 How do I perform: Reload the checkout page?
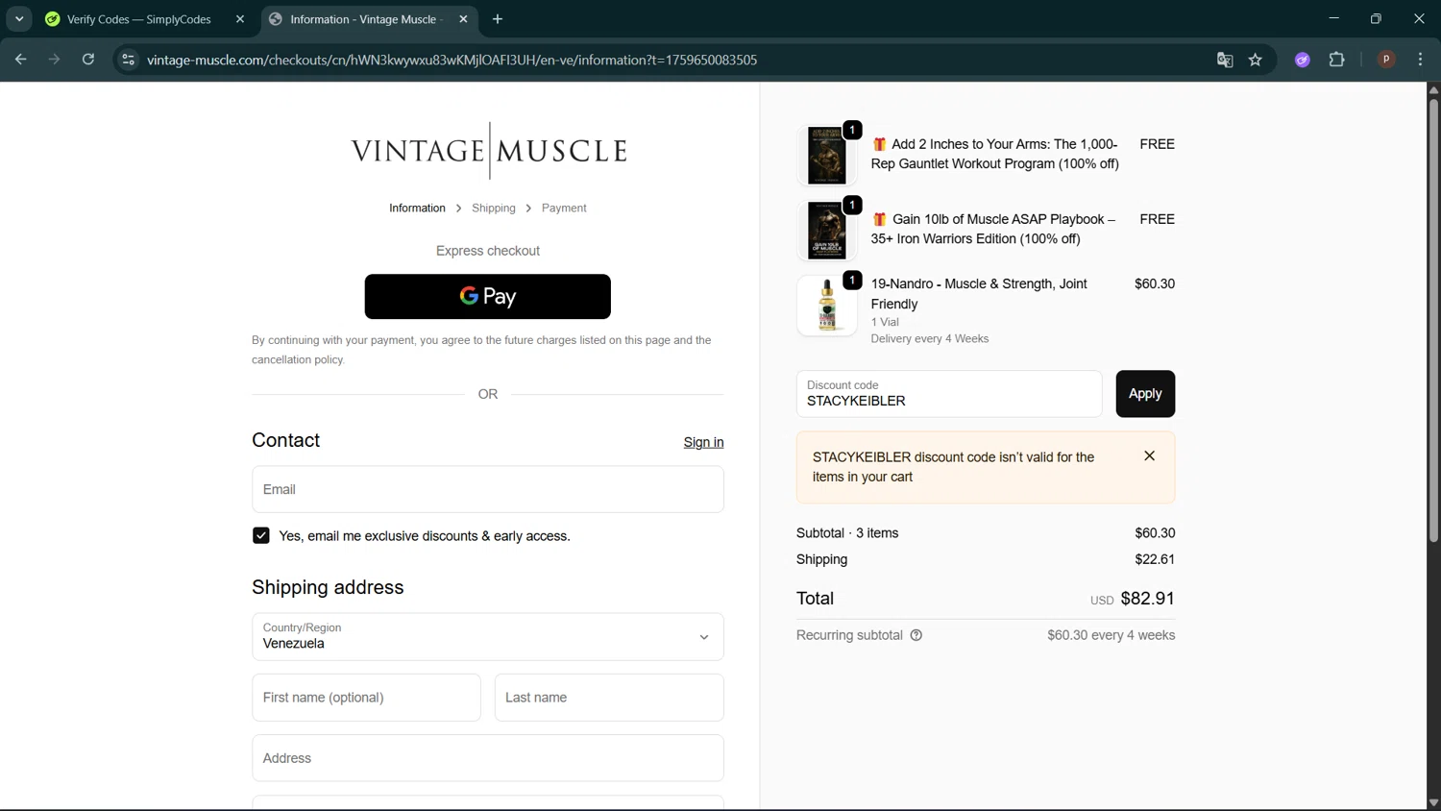tap(88, 60)
